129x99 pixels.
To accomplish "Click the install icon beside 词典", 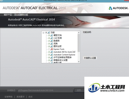I will tap(52, 44).
